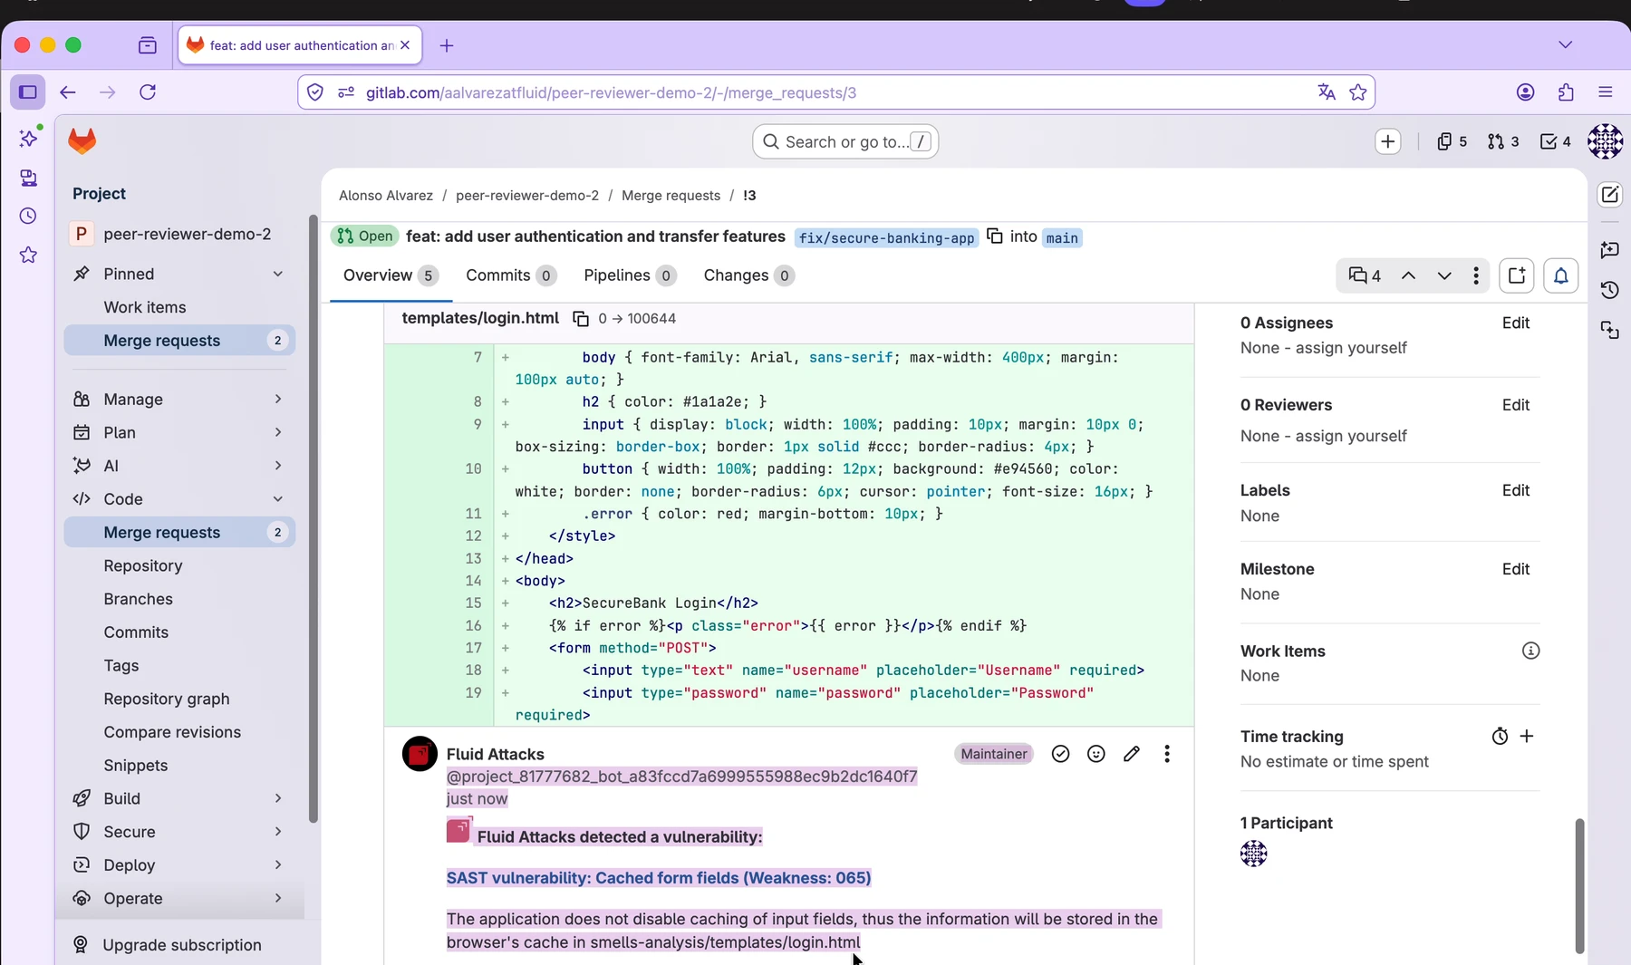Viewport: 1631px width, 965px height.
Task: Add time entry with plus icon
Action: (1527, 736)
